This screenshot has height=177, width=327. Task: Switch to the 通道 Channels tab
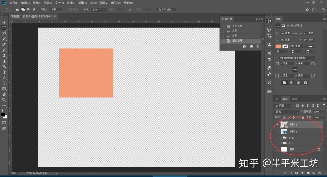pos(294,99)
